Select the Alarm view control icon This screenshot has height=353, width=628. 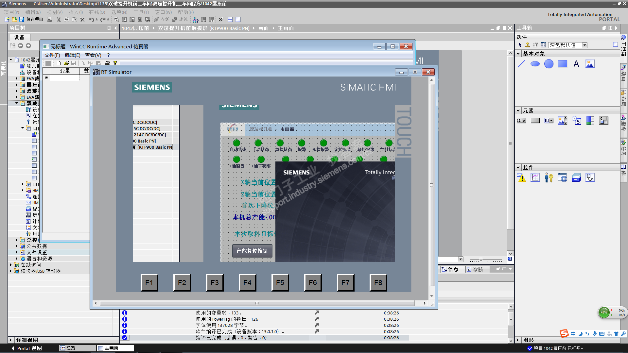click(521, 178)
